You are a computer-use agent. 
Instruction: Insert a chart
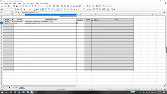(77, 6)
